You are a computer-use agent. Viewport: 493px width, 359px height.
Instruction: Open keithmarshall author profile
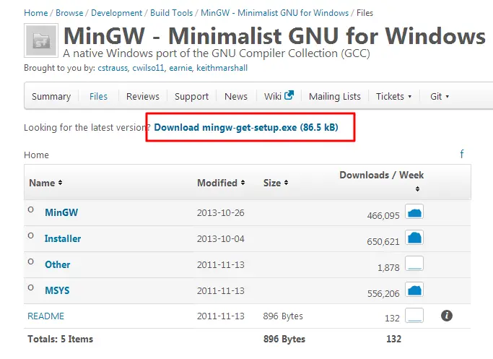click(222, 68)
